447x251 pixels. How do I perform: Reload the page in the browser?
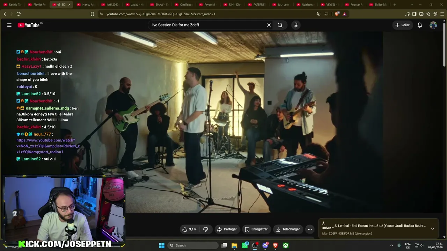coord(19,14)
